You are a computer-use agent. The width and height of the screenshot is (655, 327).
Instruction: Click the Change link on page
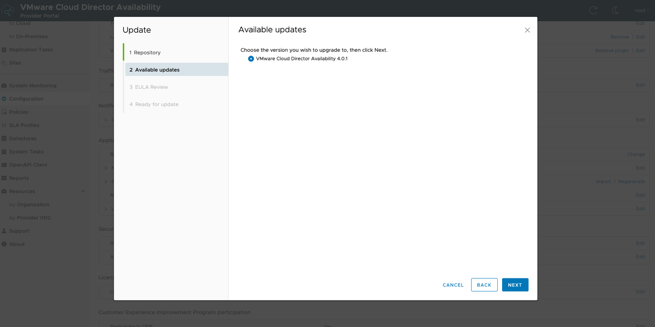(x=636, y=154)
